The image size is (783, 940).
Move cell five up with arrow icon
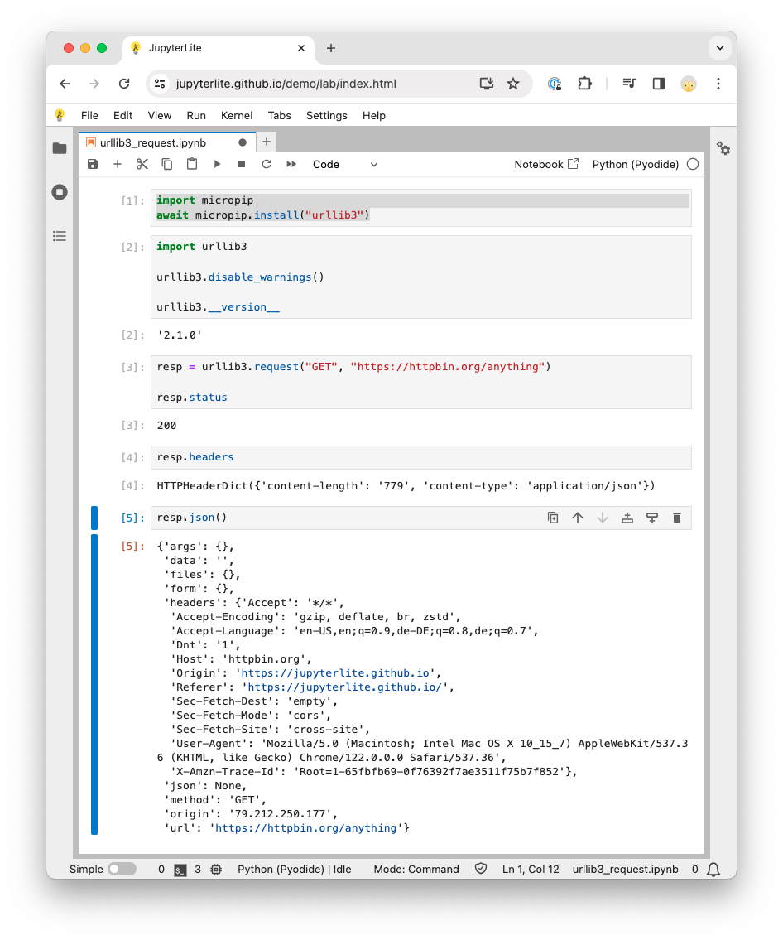coord(578,518)
